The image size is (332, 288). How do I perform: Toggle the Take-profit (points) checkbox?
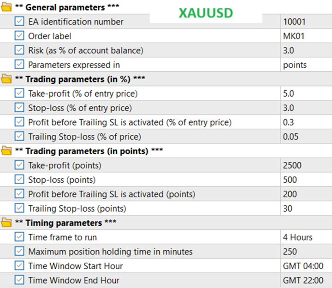coord(19,166)
